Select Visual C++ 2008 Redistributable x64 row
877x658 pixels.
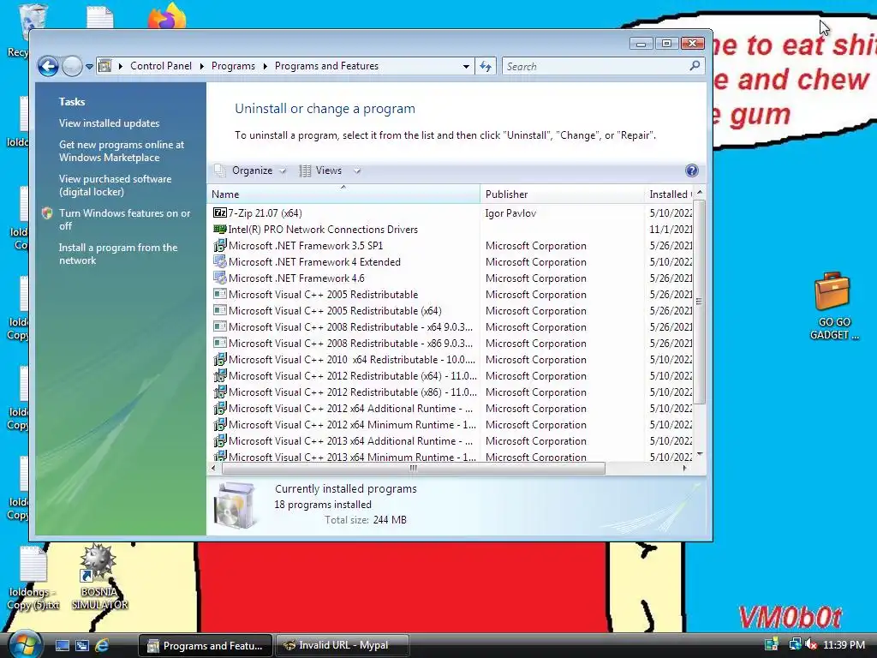(450, 326)
